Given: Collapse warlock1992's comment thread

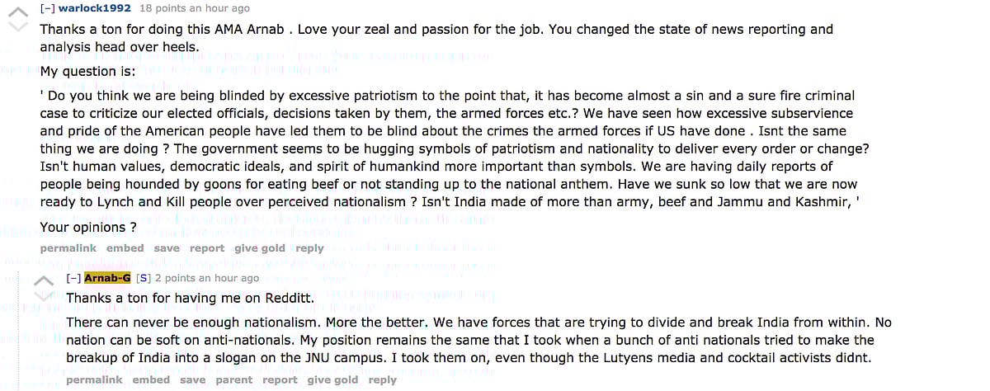Looking at the screenshot, I should click(x=47, y=8).
